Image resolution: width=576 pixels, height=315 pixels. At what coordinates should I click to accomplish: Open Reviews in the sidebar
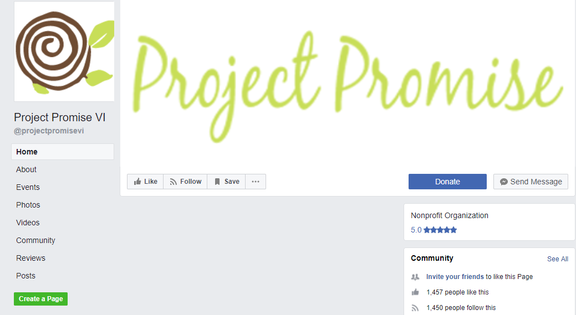click(x=30, y=258)
